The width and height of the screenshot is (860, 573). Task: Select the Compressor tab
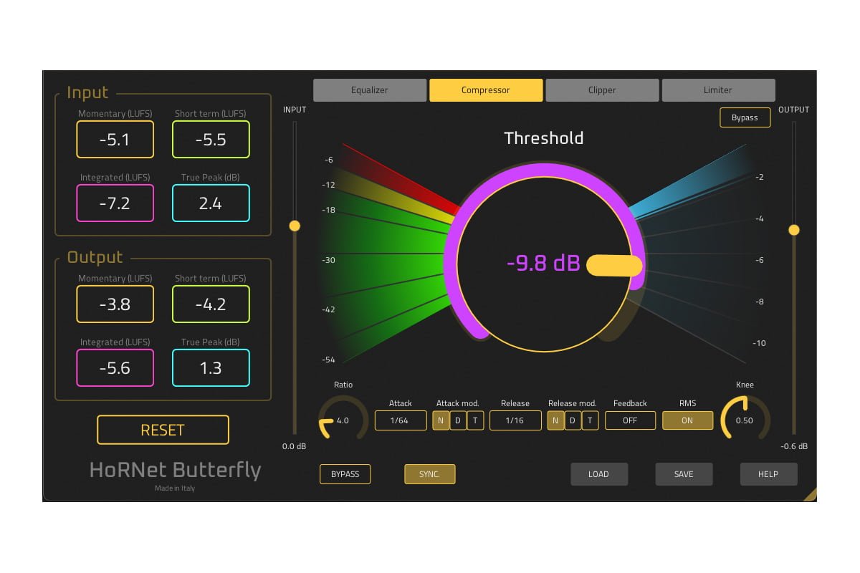[x=486, y=90]
